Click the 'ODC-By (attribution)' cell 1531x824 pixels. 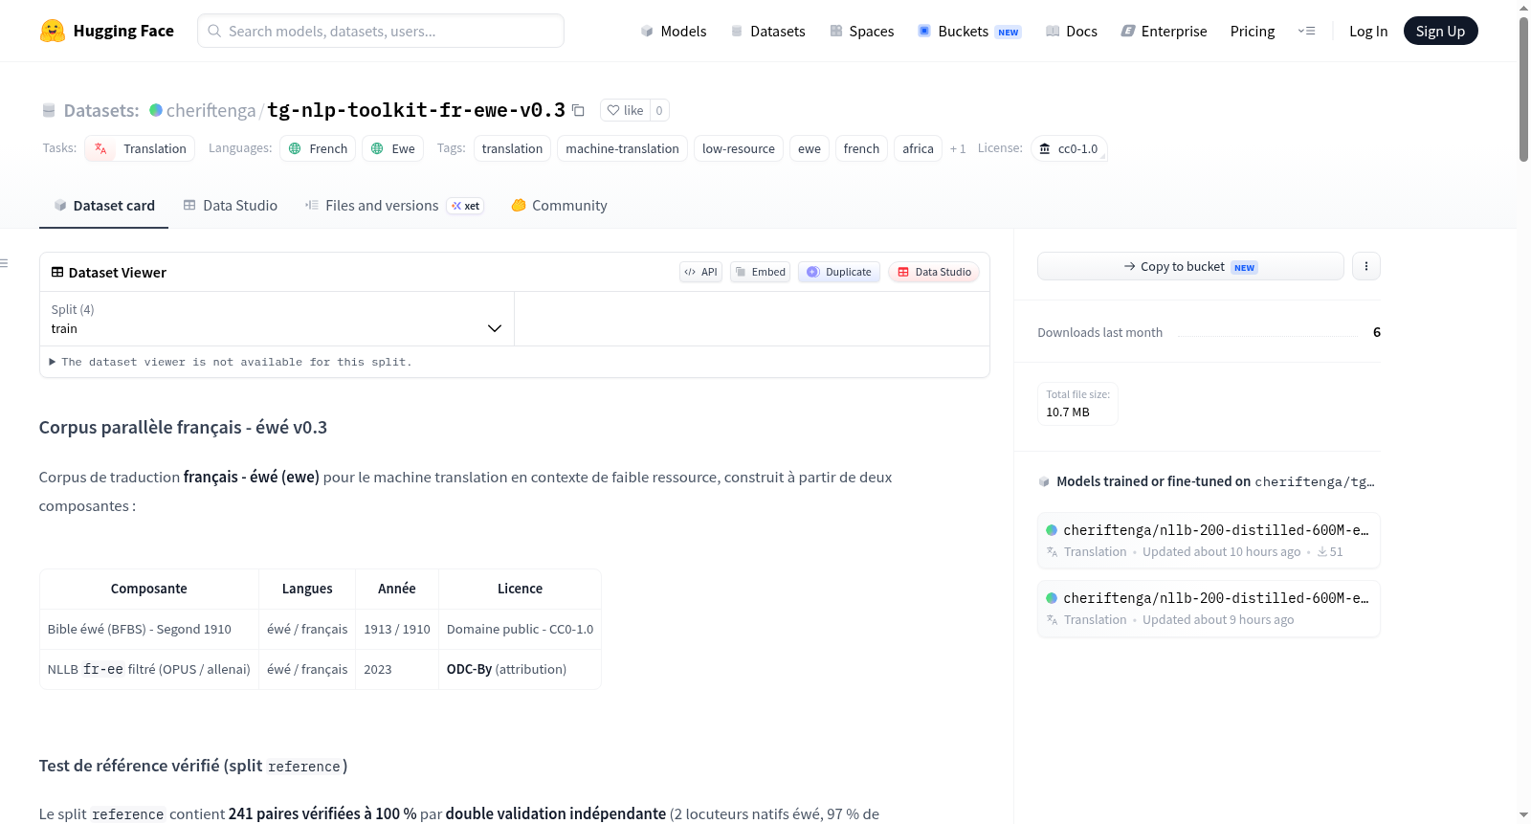point(520,669)
